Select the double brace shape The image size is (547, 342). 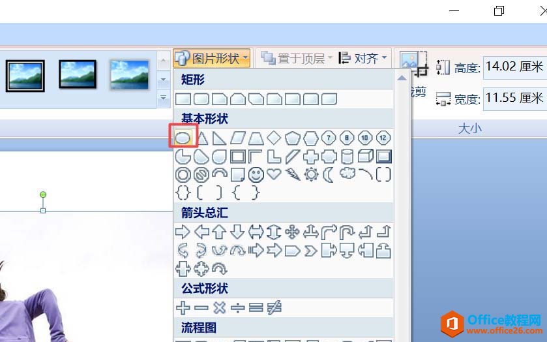click(x=183, y=193)
